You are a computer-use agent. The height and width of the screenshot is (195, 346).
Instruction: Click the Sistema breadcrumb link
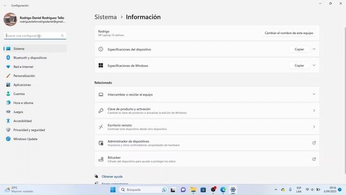[x=105, y=17]
